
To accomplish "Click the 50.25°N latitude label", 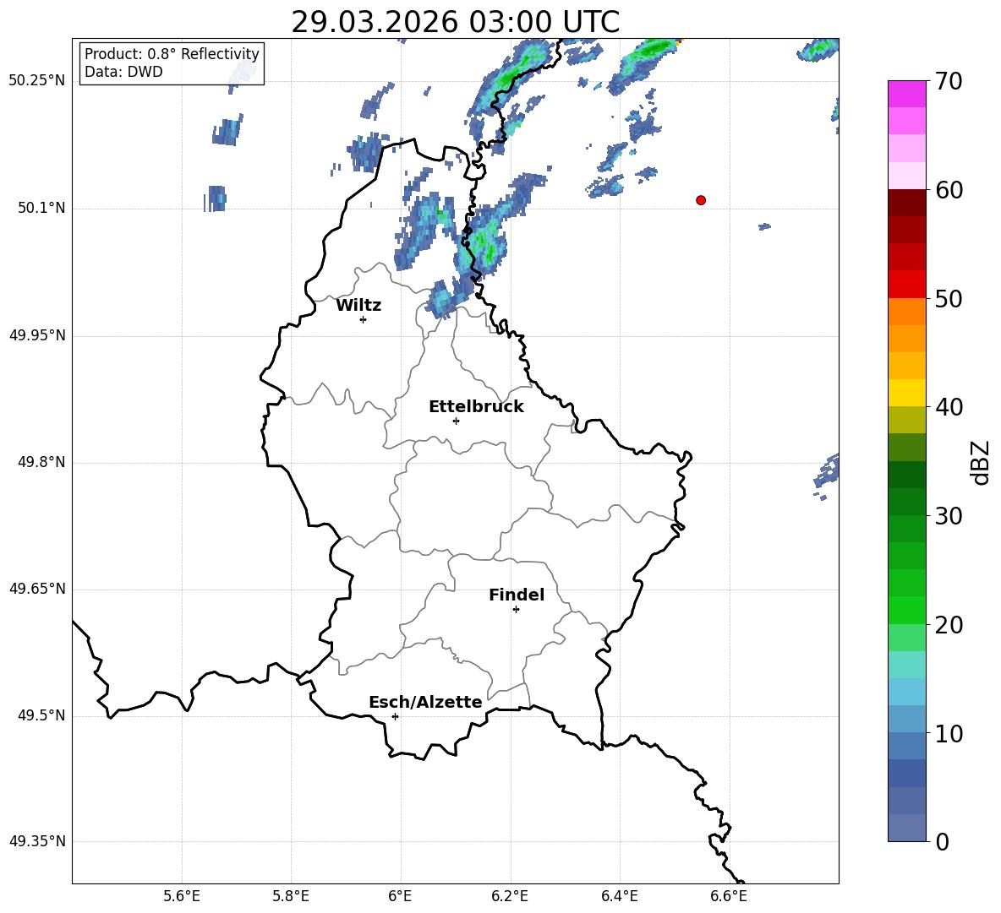I will [x=37, y=81].
